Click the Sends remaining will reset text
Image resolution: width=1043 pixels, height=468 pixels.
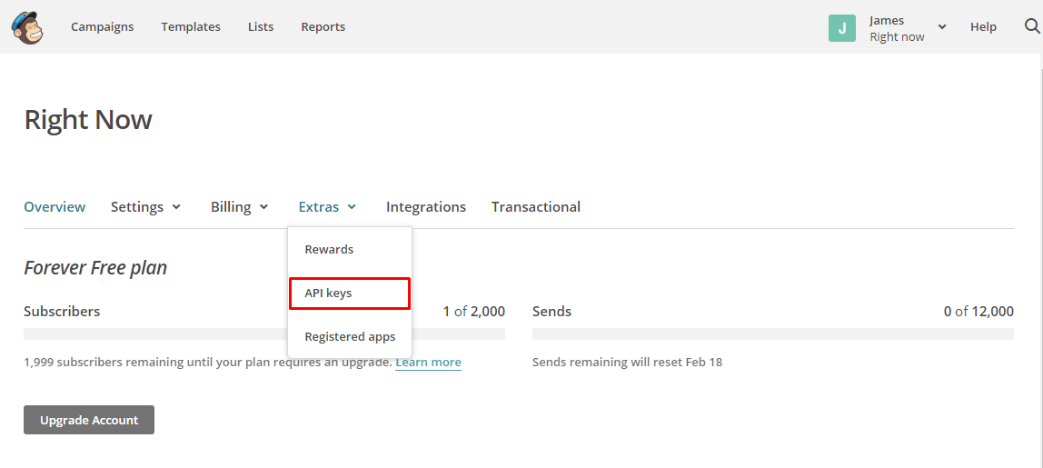[627, 363]
